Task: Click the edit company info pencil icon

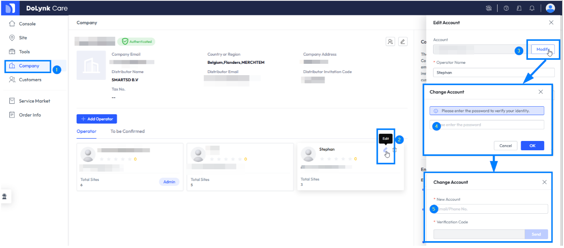Action: tap(402, 42)
